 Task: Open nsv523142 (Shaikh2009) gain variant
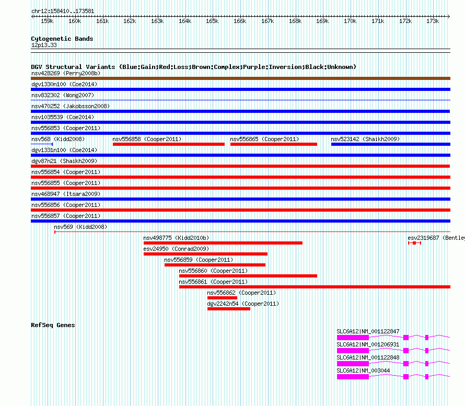[391, 144]
